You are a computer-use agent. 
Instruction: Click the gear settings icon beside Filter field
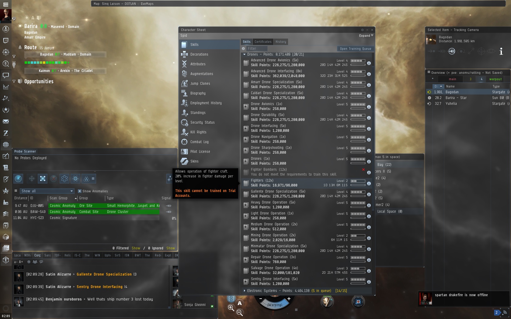(243, 49)
